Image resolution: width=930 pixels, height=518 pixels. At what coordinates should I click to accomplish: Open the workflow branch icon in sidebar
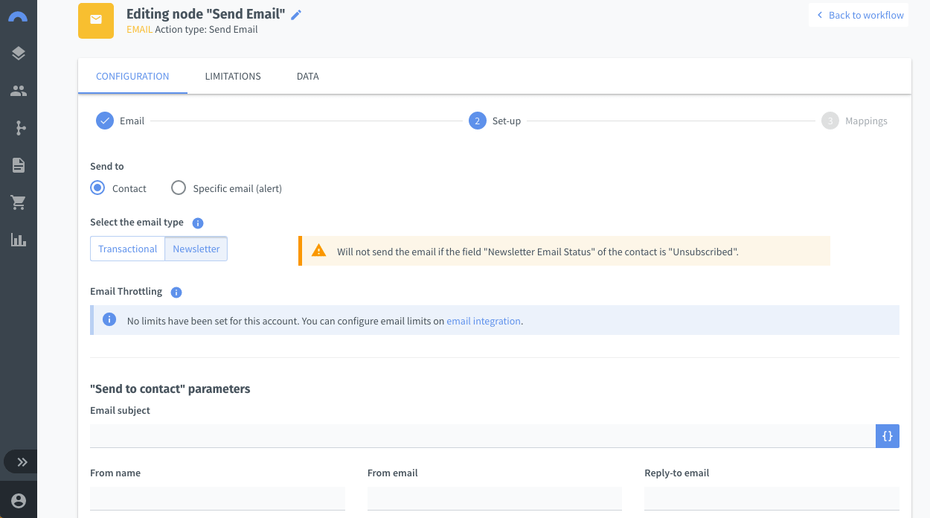(19, 128)
